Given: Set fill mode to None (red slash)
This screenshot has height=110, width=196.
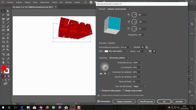Looking at the screenshot, I should [x=9, y=76].
